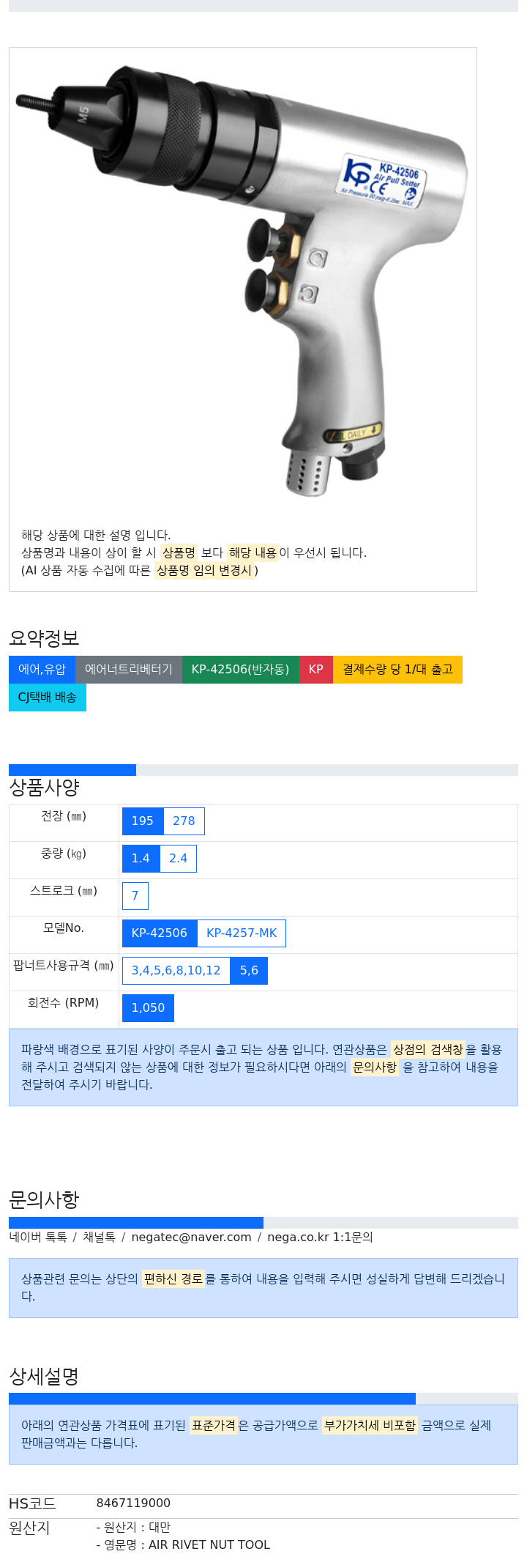527x1554 pixels.
Task: Click the green KP-42506(반자동) tag
Action: point(240,670)
